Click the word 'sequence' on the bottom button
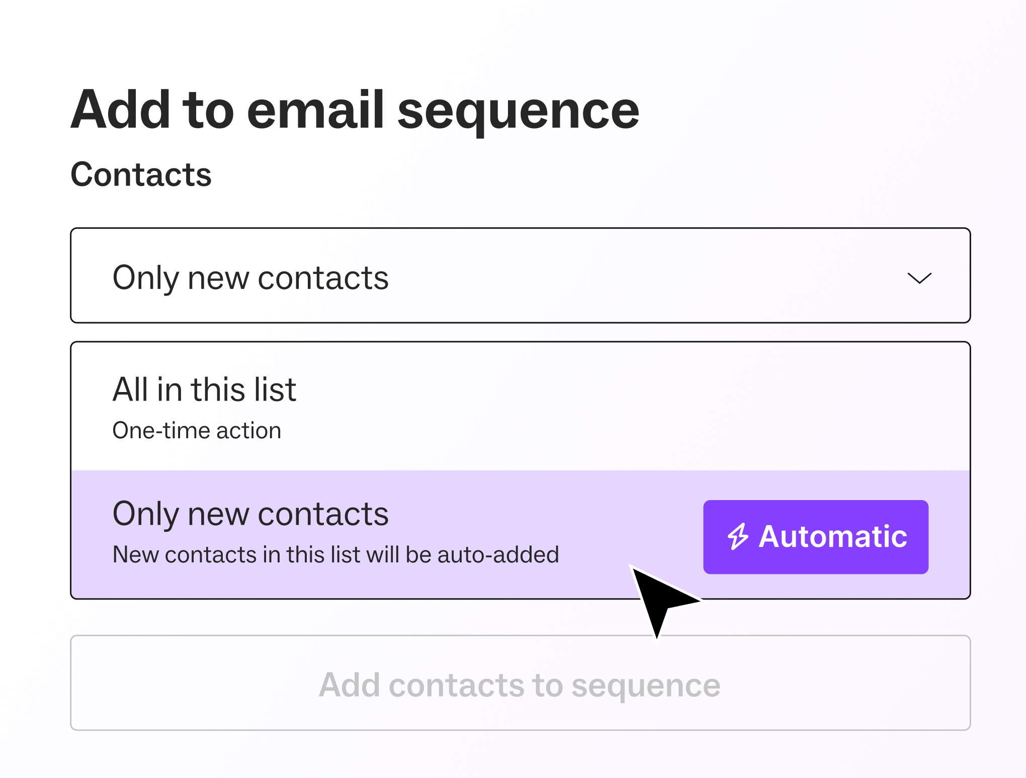Viewport: 1026px width, 778px height. [x=646, y=686]
